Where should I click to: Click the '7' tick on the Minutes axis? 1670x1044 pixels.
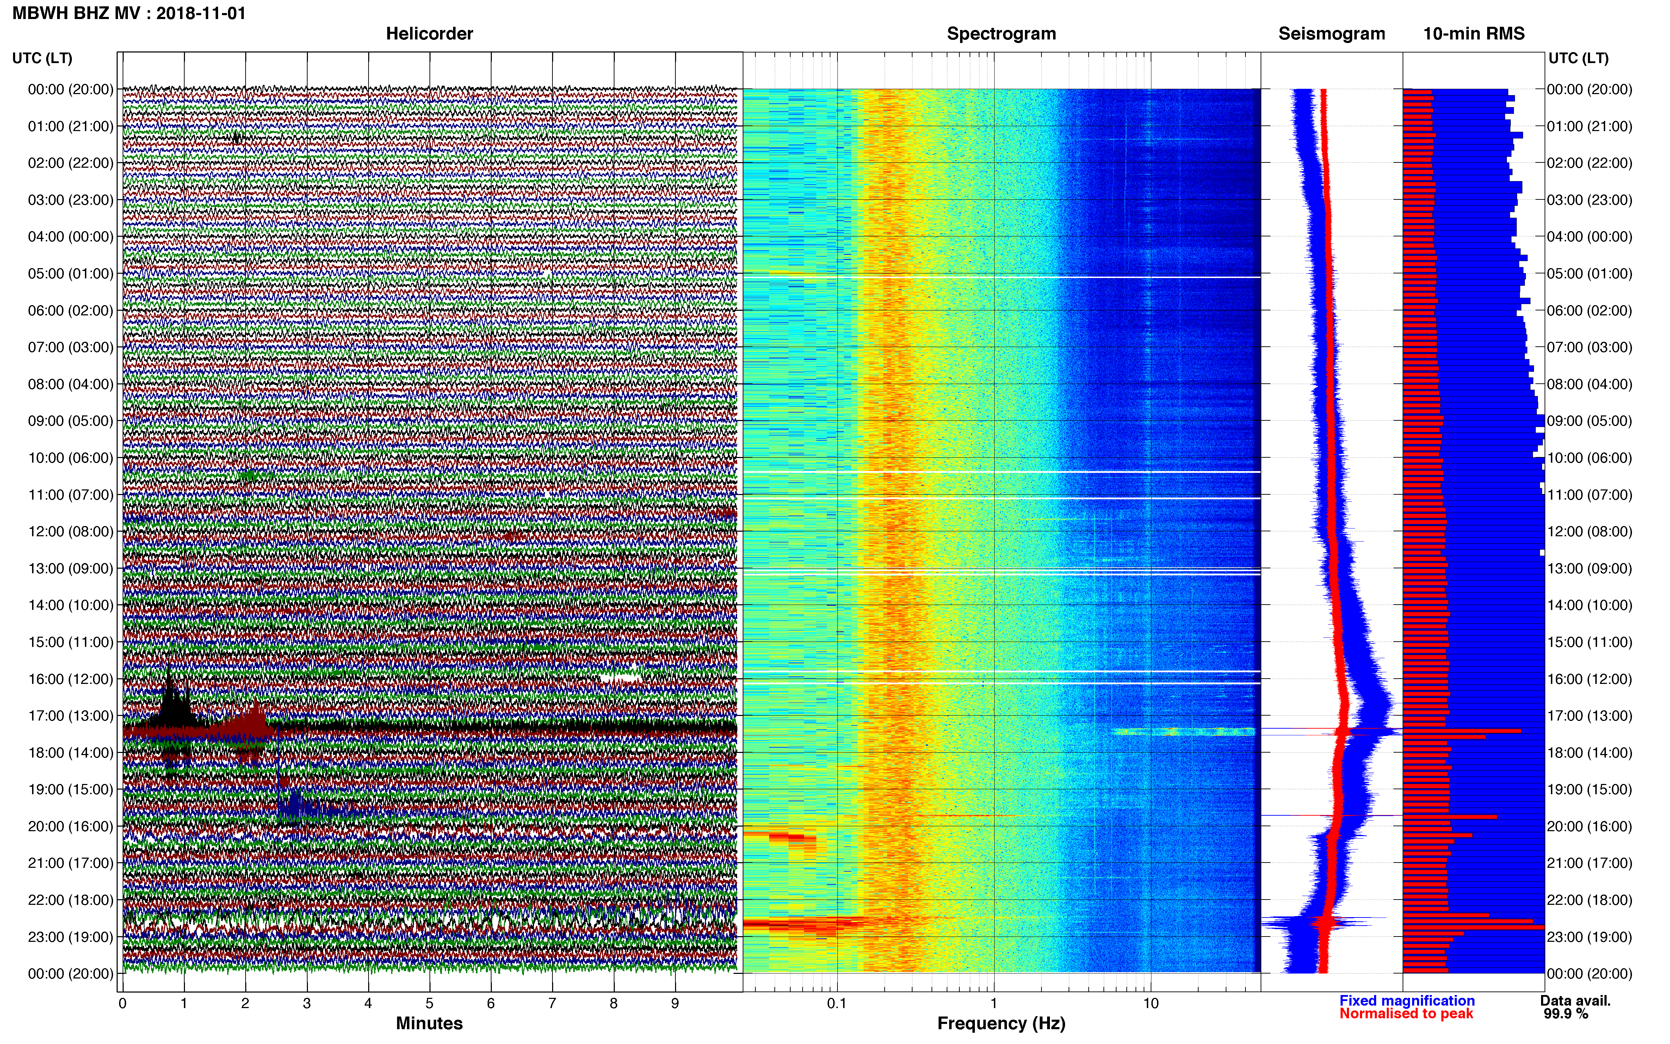(552, 1003)
